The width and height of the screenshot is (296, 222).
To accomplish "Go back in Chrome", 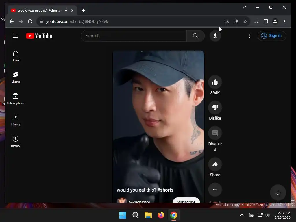I will point(12,21).
